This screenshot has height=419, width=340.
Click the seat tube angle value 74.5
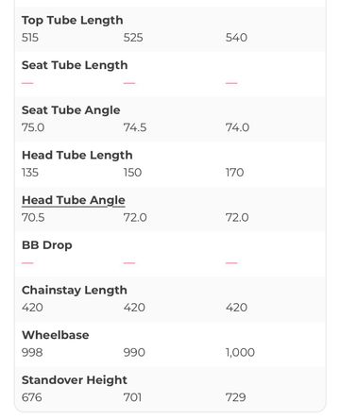click(135, 127)
